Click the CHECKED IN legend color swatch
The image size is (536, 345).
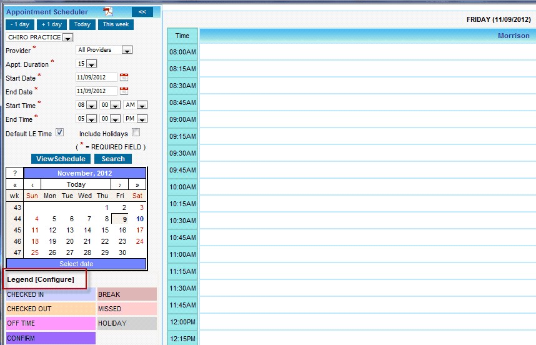pos(50,294)
